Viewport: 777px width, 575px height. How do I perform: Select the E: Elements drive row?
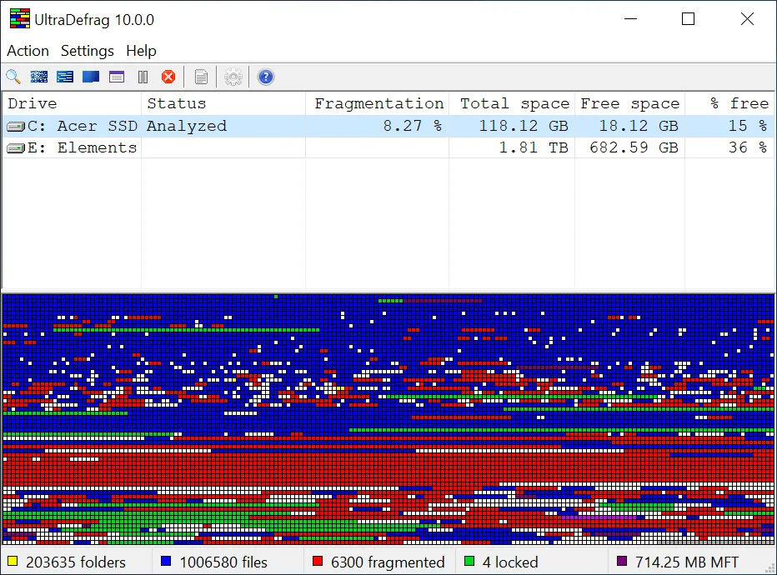coord(83,147)
